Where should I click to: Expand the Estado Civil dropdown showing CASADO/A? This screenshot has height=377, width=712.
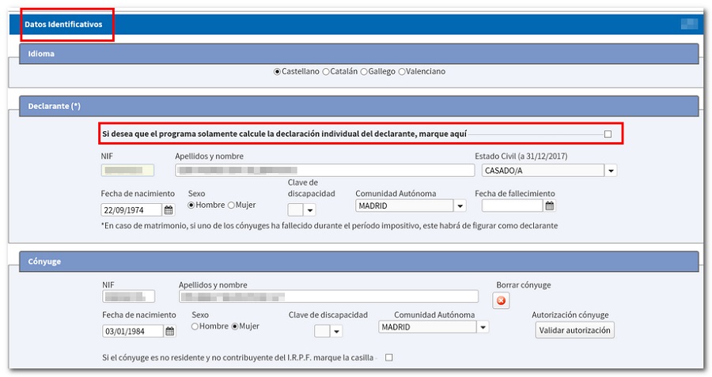point(610,170)
